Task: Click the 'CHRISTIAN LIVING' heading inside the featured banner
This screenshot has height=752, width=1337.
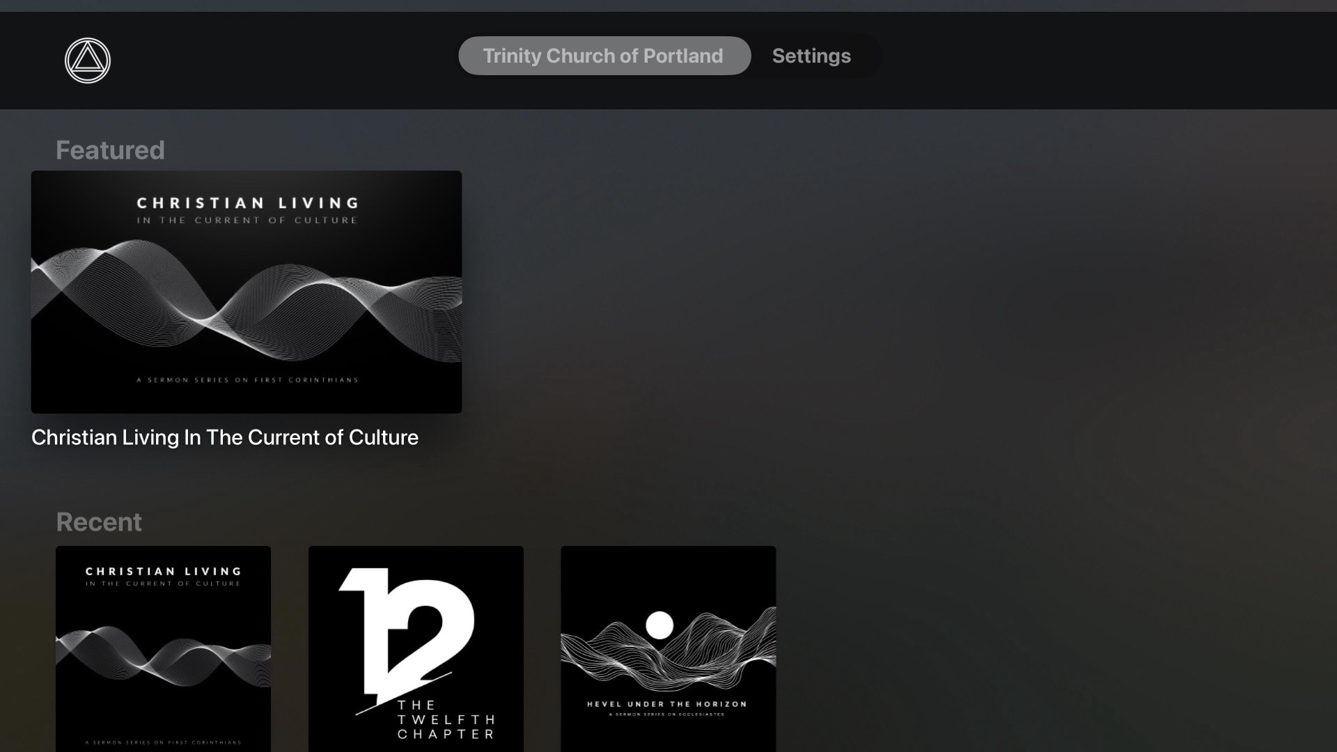Action: point(247,203)
